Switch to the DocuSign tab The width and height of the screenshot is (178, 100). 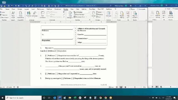(92, 9)
